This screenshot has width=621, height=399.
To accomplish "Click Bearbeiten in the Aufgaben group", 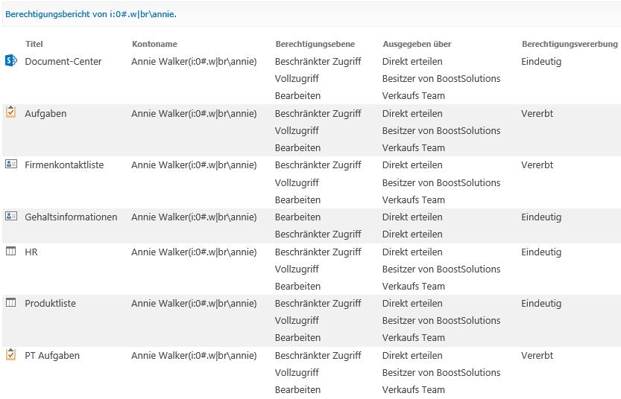I will [298, 147].
